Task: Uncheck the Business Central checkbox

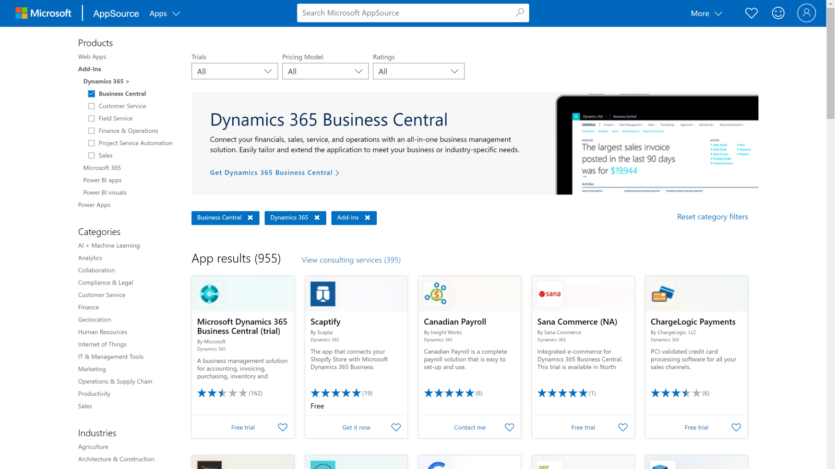Action: pos(90,93)
